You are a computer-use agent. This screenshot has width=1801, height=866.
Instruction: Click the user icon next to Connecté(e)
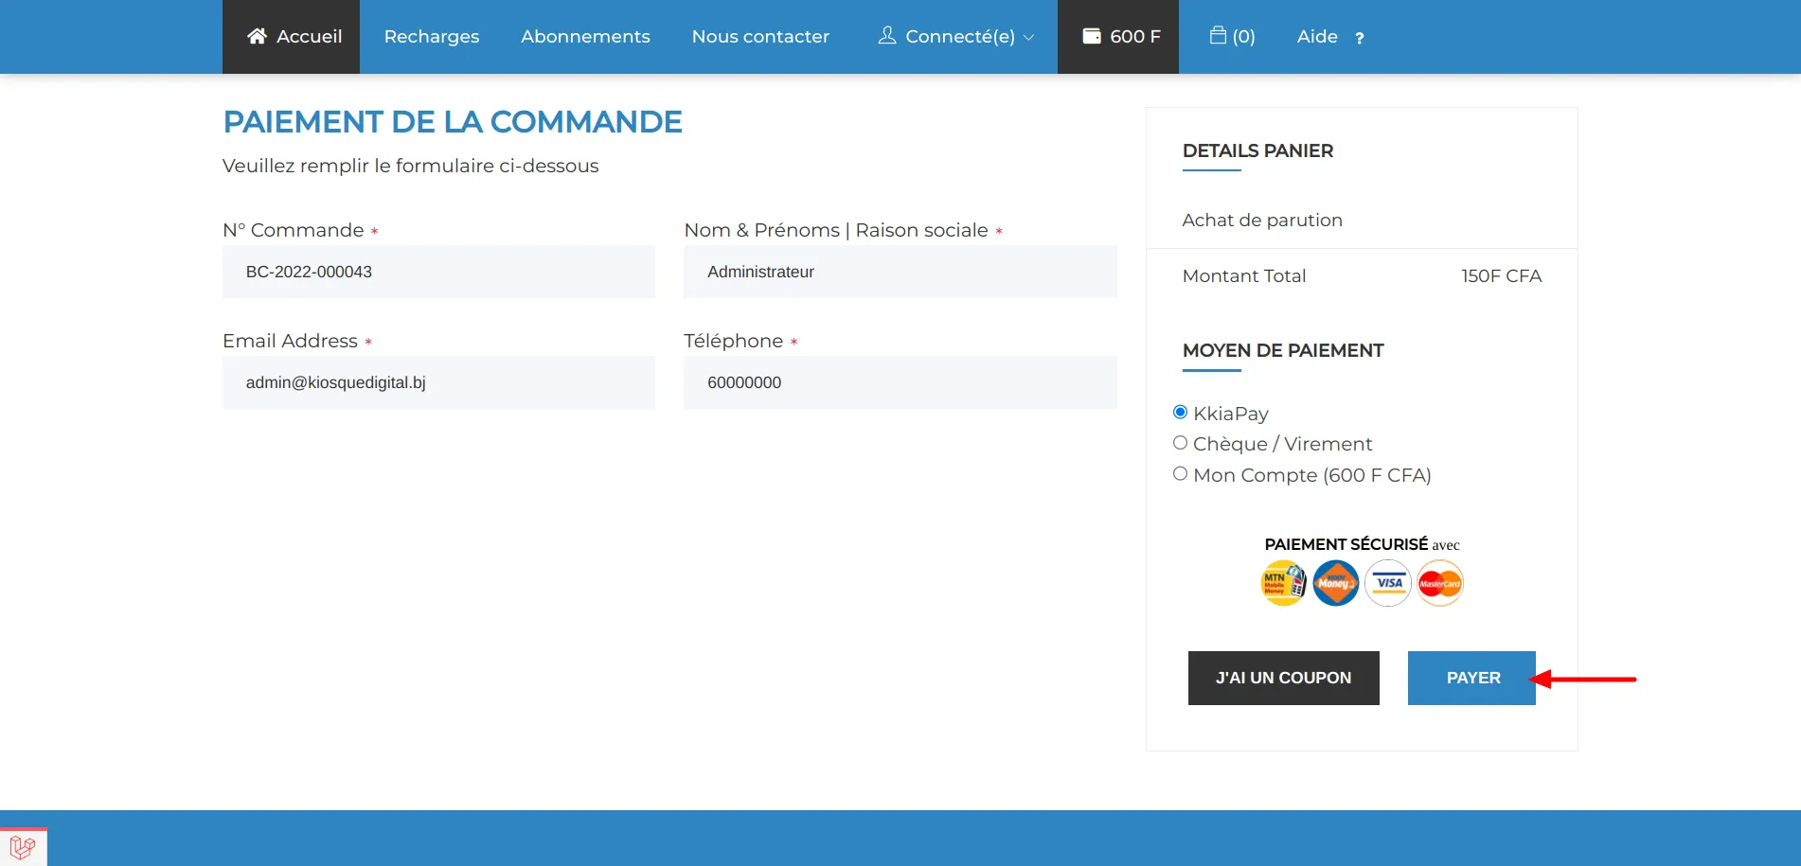pyautogui.click(x=886, y=35)
